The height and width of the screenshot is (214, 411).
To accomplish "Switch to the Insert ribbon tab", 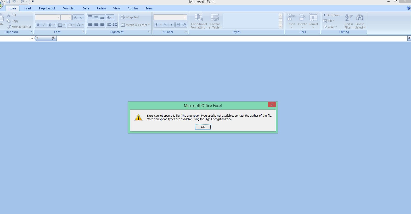I will (27, 8).
